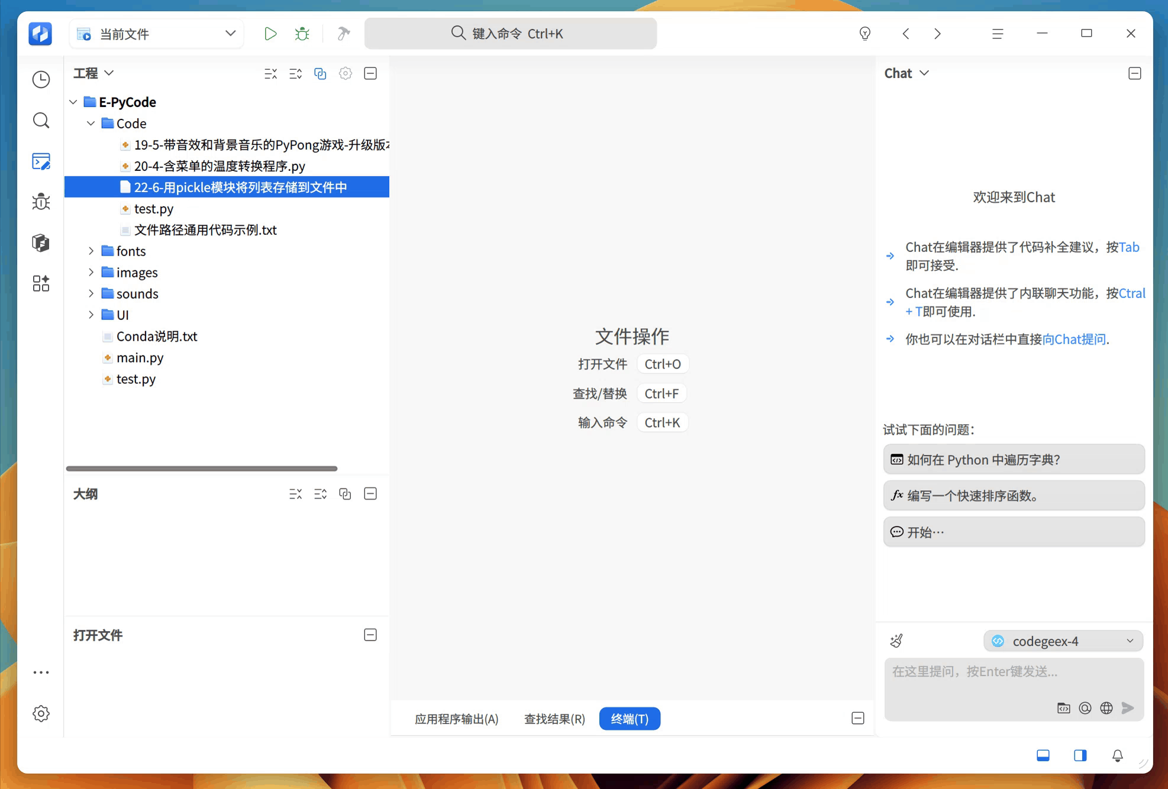Click the globe icon in chat input
This screenshot has width=1168, height=789.
pos(1106,708)
